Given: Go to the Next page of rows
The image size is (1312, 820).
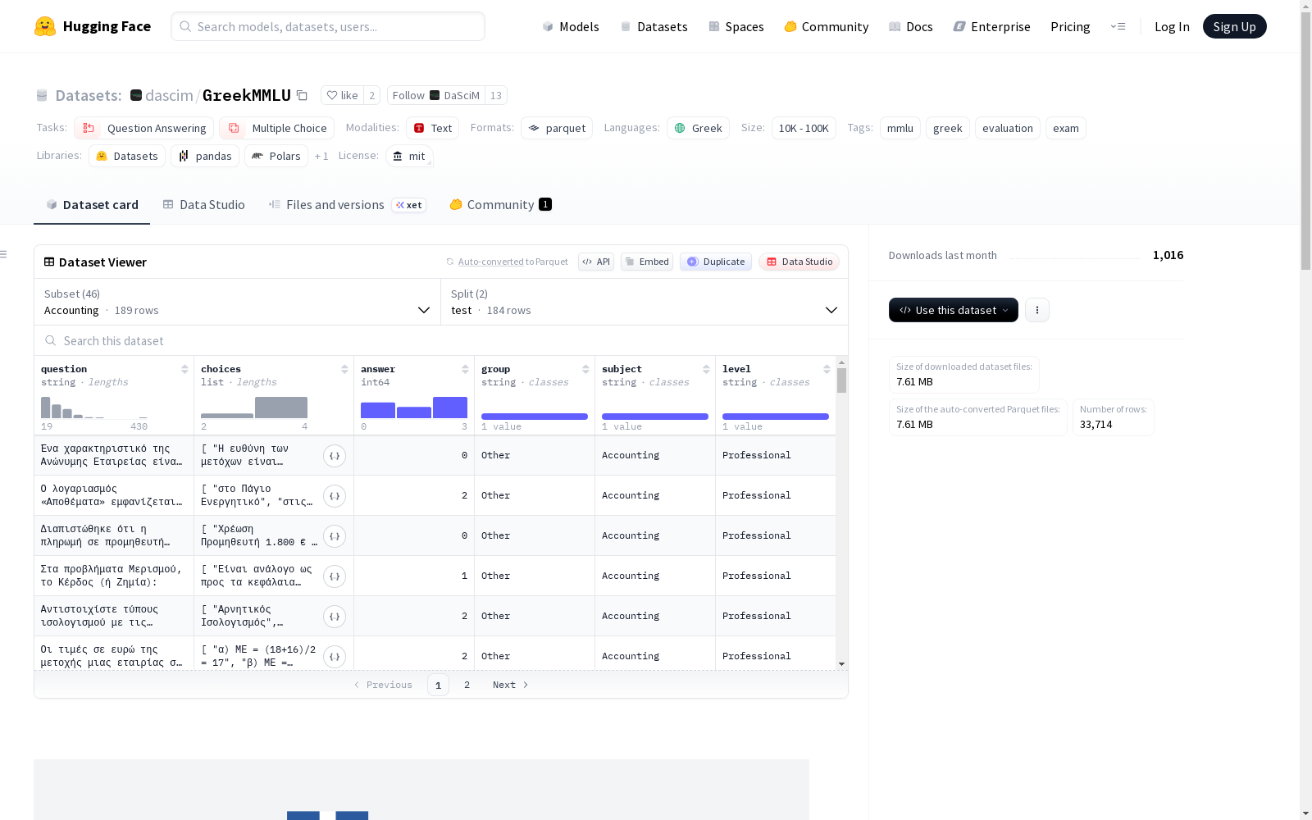Looking at the screenshot, I should (x=510, y=685).
